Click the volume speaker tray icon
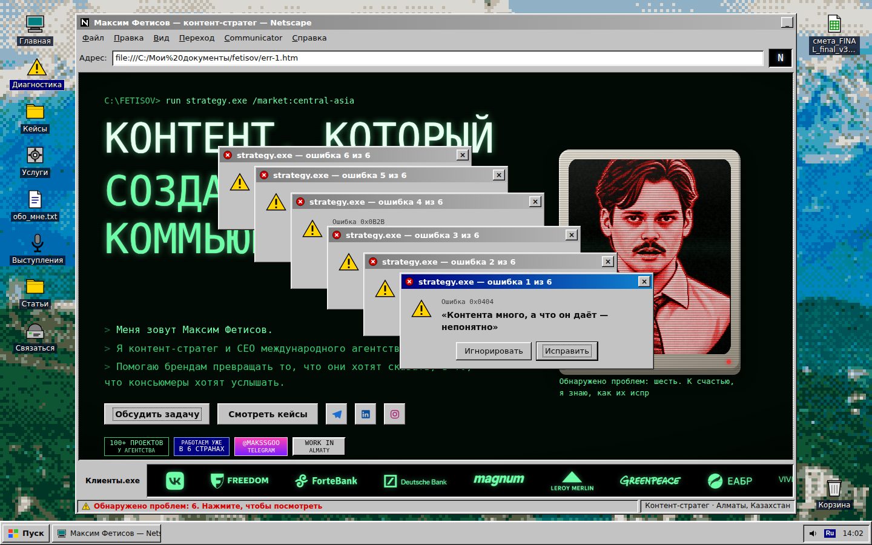Screen dimensions: 872x545 pos(813,533)
